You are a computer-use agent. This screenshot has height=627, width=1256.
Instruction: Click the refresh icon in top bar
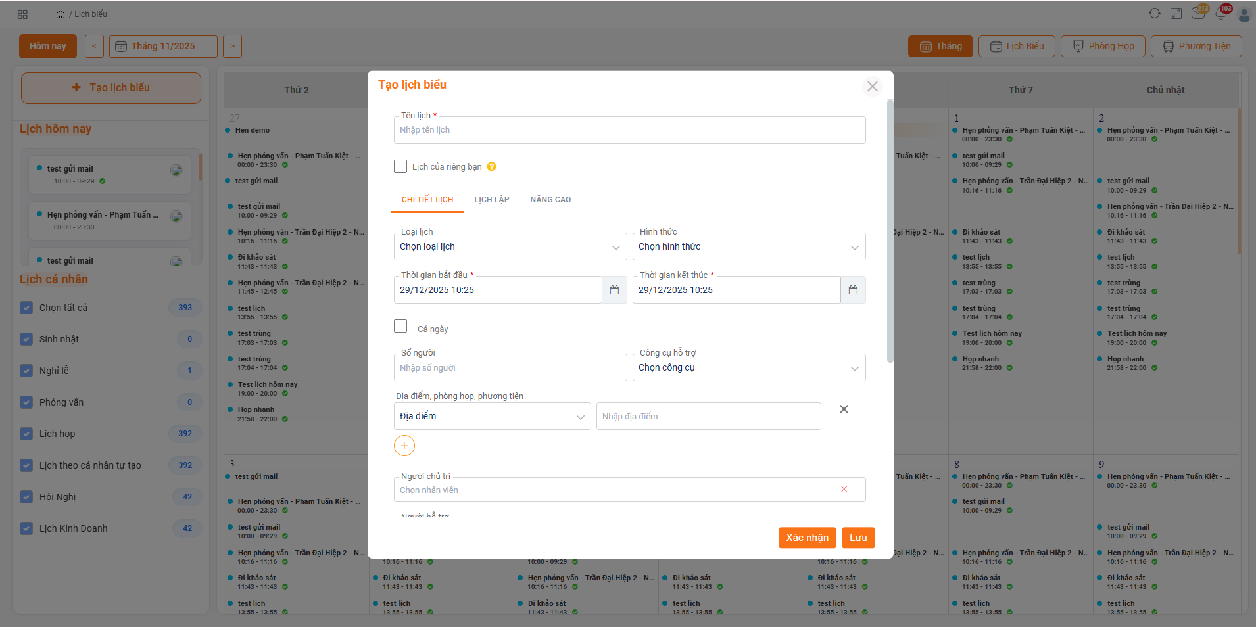1155,14
